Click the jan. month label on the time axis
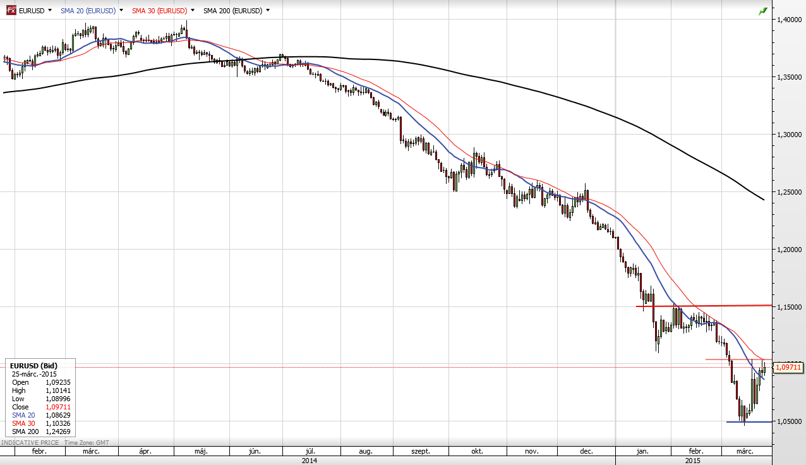 click(x=642, y=452)
